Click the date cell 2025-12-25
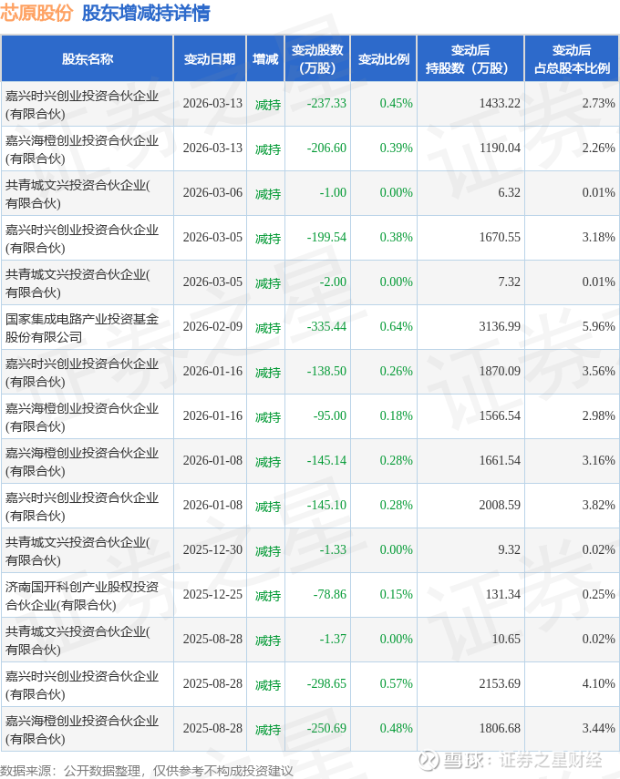Image resolution: width=620 pixels, height=779 pixels. point(212,594)
